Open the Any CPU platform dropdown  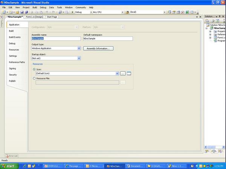tap(122, 12)
